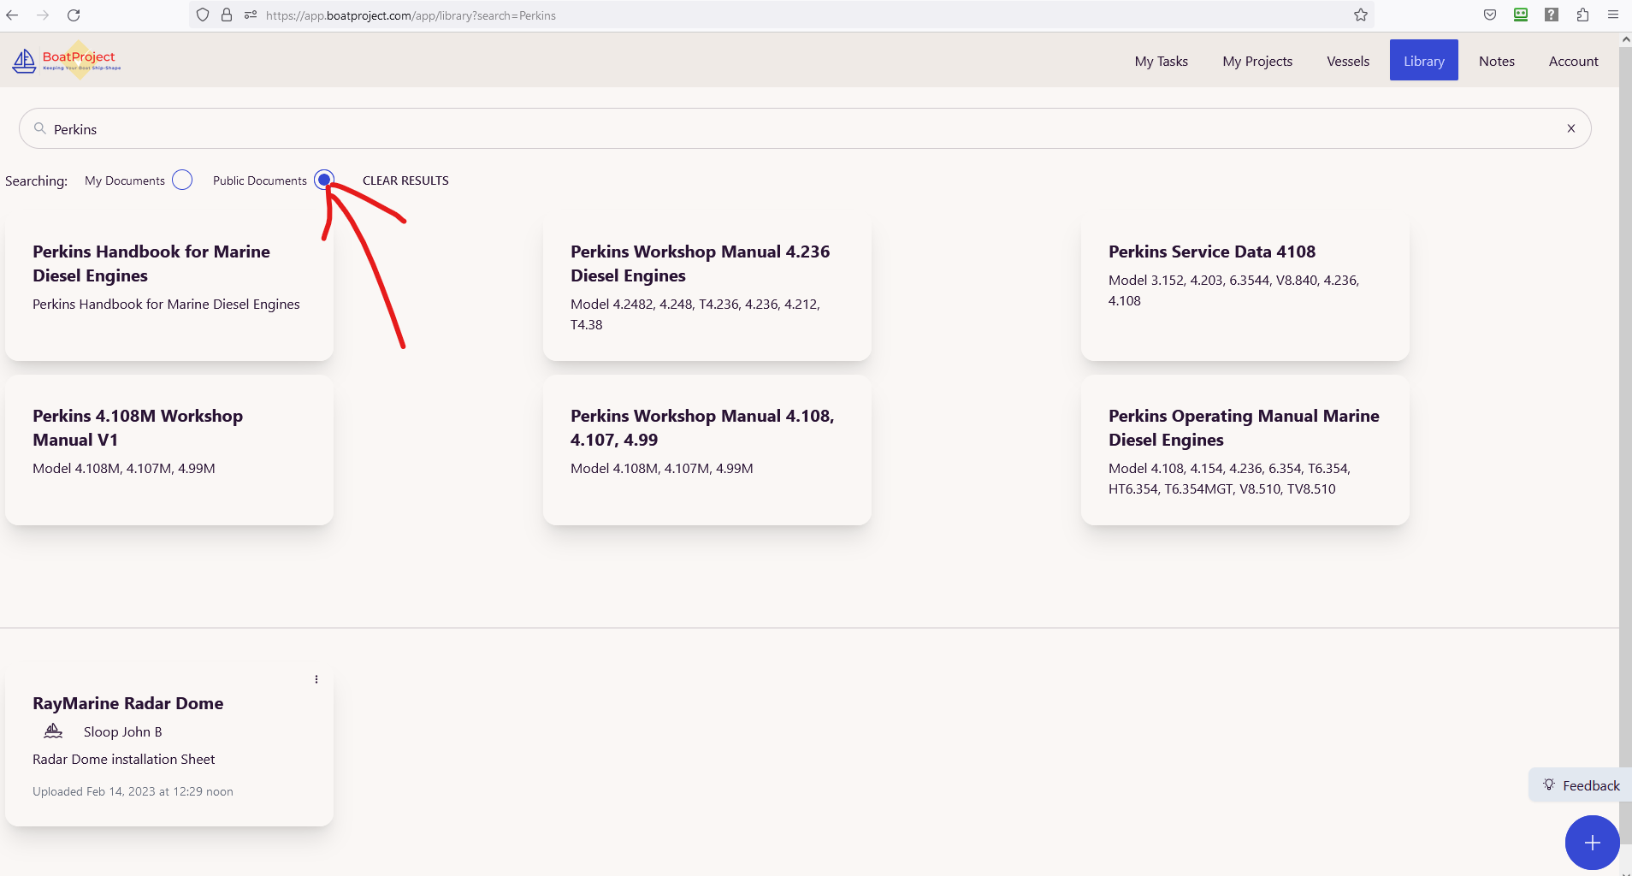
Task: Switch to the Library tab
Action: click(x=1424, y=61)
